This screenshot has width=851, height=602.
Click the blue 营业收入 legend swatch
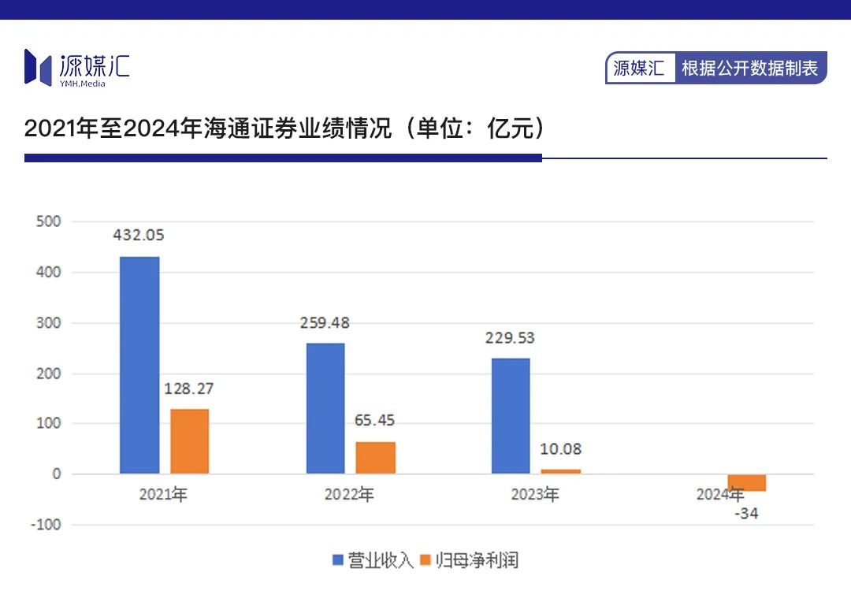(x=337, y=559)
